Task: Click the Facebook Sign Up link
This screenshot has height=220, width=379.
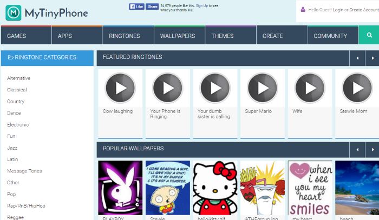Action: coord(203,5)
